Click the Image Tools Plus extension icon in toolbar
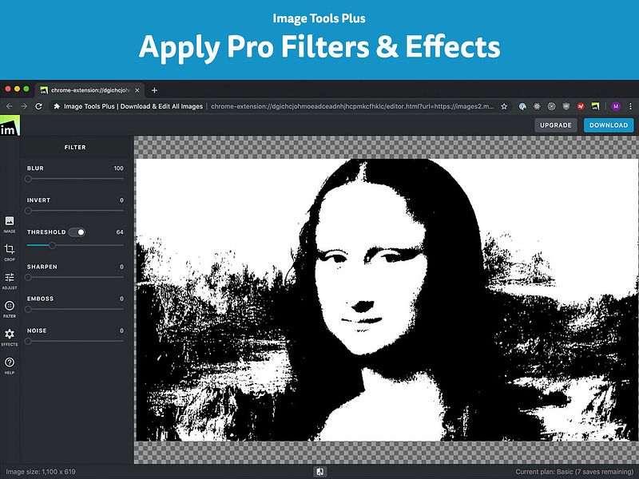Screen dimensions: 639x479 pos(595,106)
